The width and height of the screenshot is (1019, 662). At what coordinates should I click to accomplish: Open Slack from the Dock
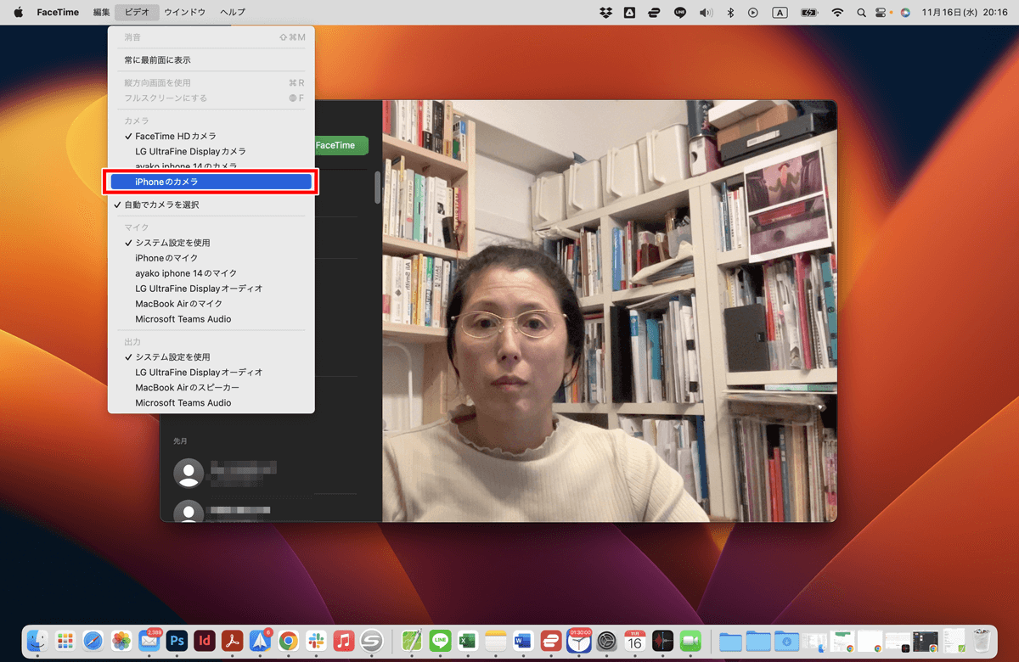[316, 641]
